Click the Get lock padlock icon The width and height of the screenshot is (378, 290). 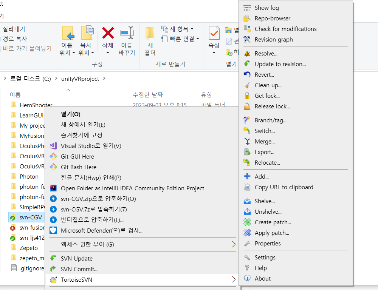[x=247, y=96]
